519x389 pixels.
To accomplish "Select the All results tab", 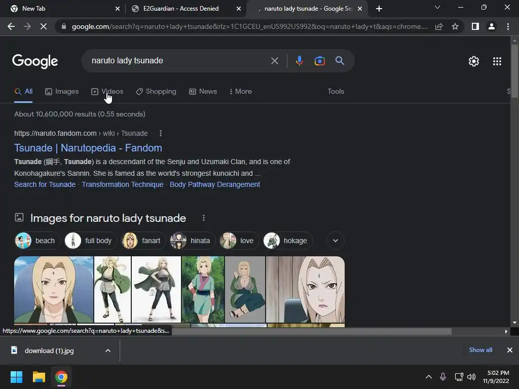I will (23, 92).
